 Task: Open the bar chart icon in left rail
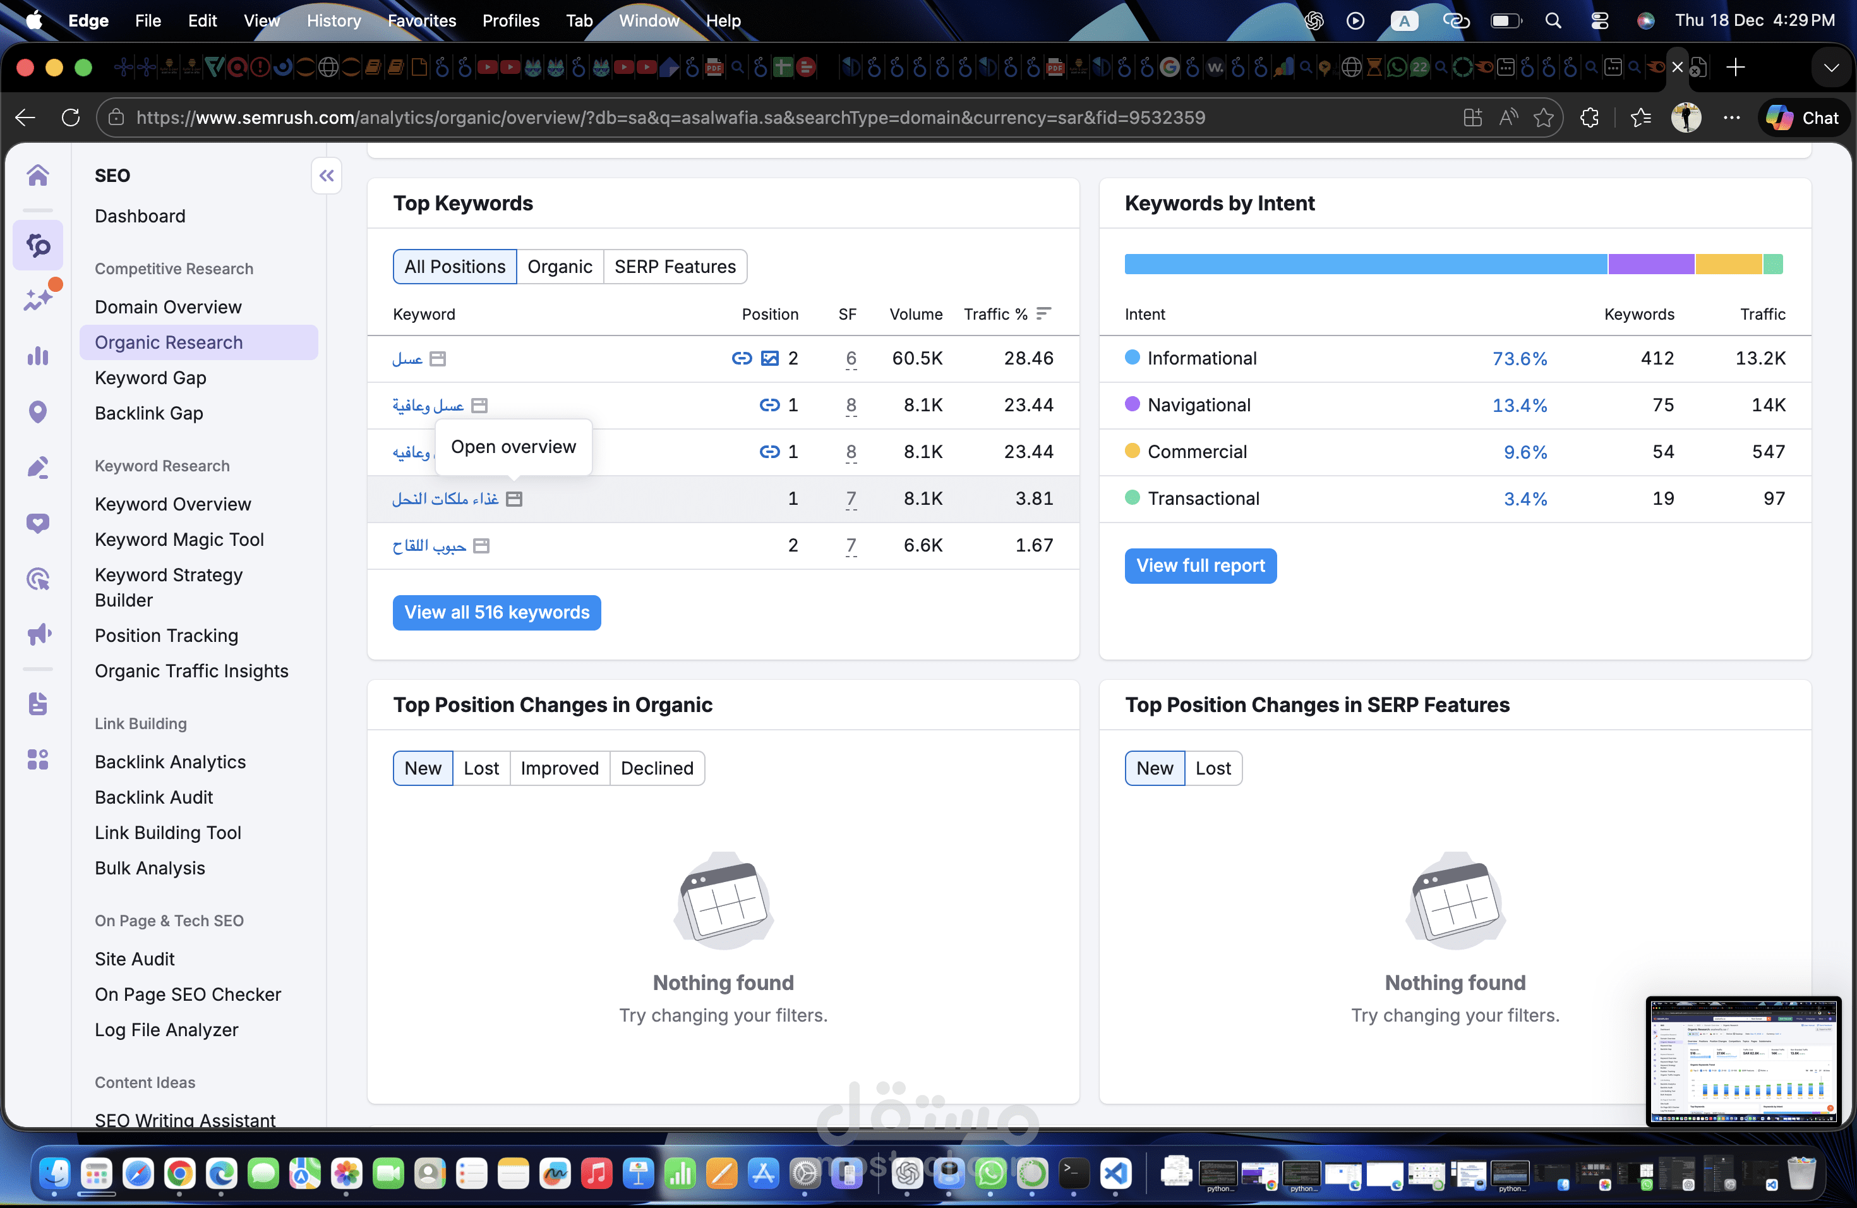37,356
